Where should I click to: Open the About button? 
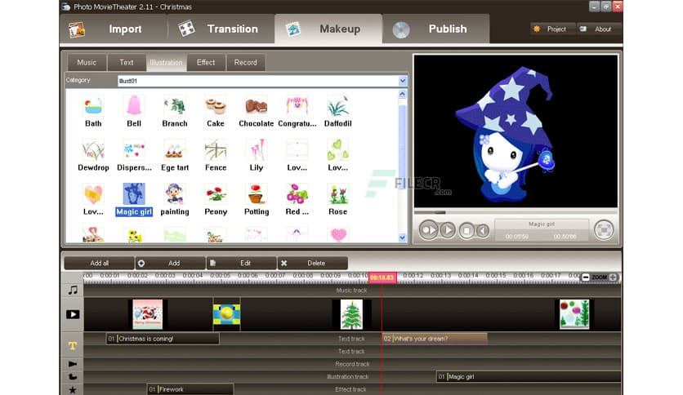point(599,29)
